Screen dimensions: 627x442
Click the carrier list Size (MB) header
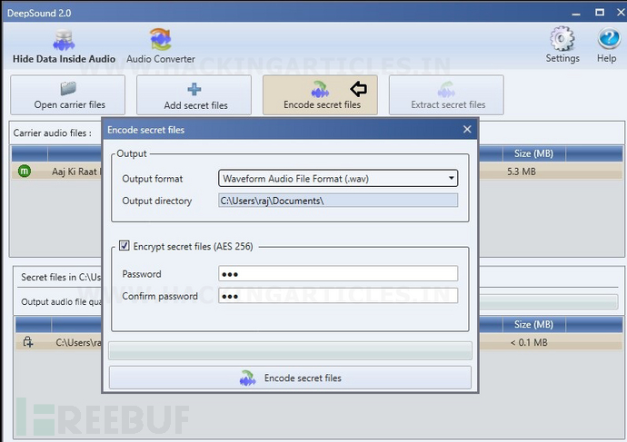click(533, 153)
